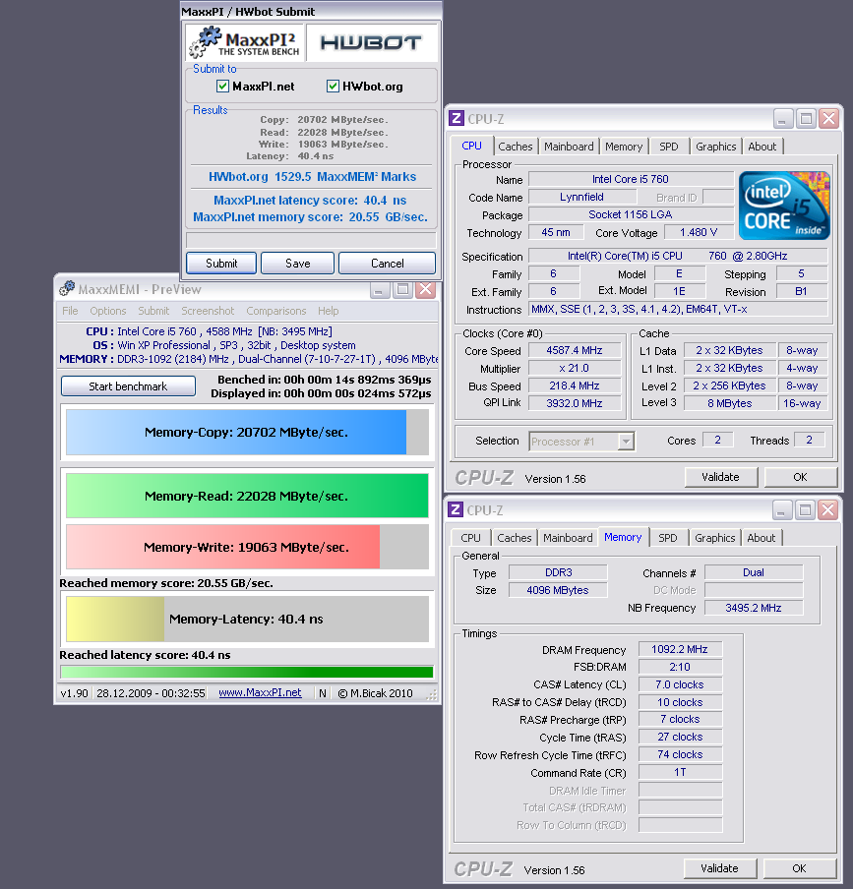Screen dimensions: 853x889
Task: Click the HWBOT logo banner
Action: pyautogui.click(x=372, y=42)
